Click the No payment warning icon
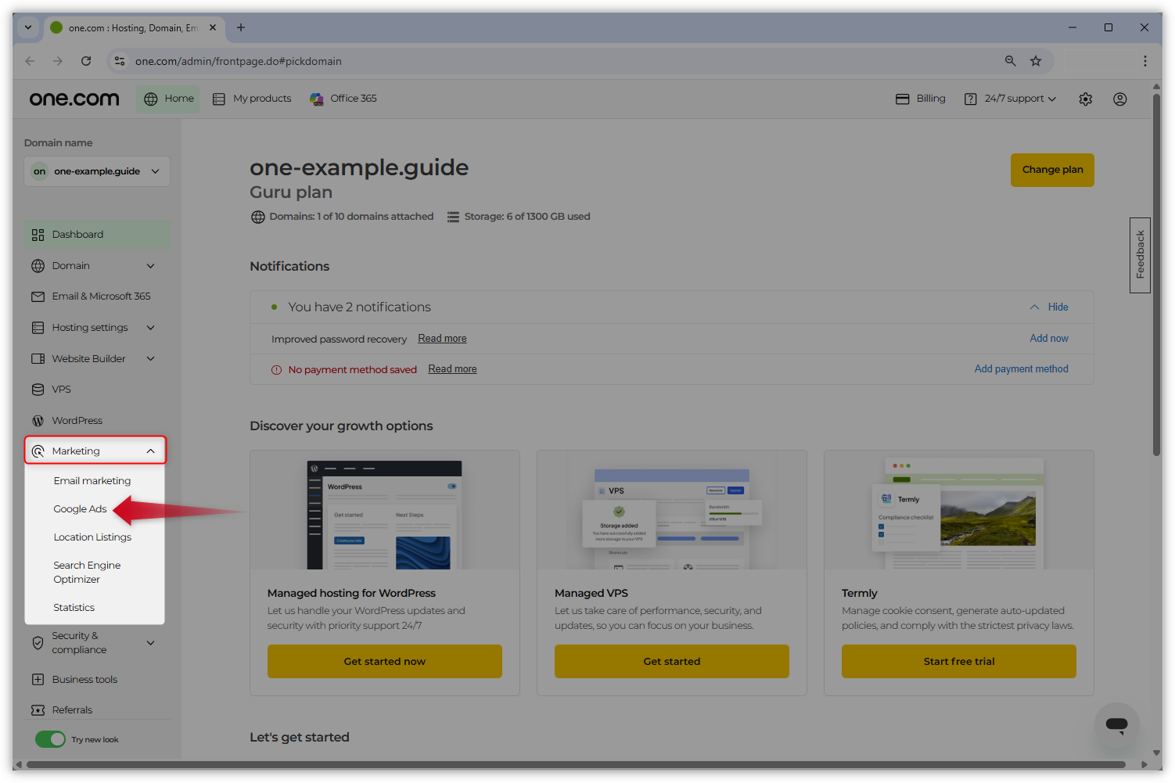 click(x=276, y=369)
